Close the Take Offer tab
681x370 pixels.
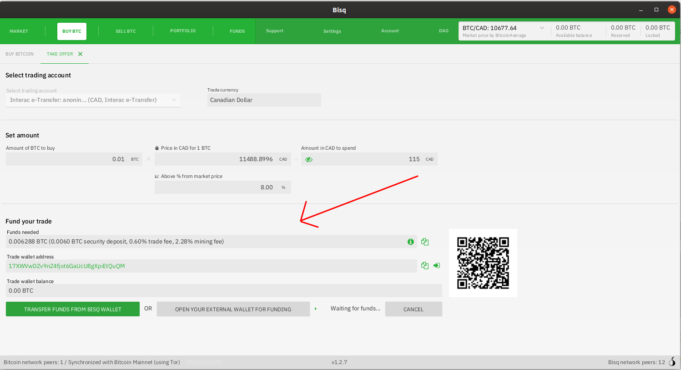pos(81,54)
